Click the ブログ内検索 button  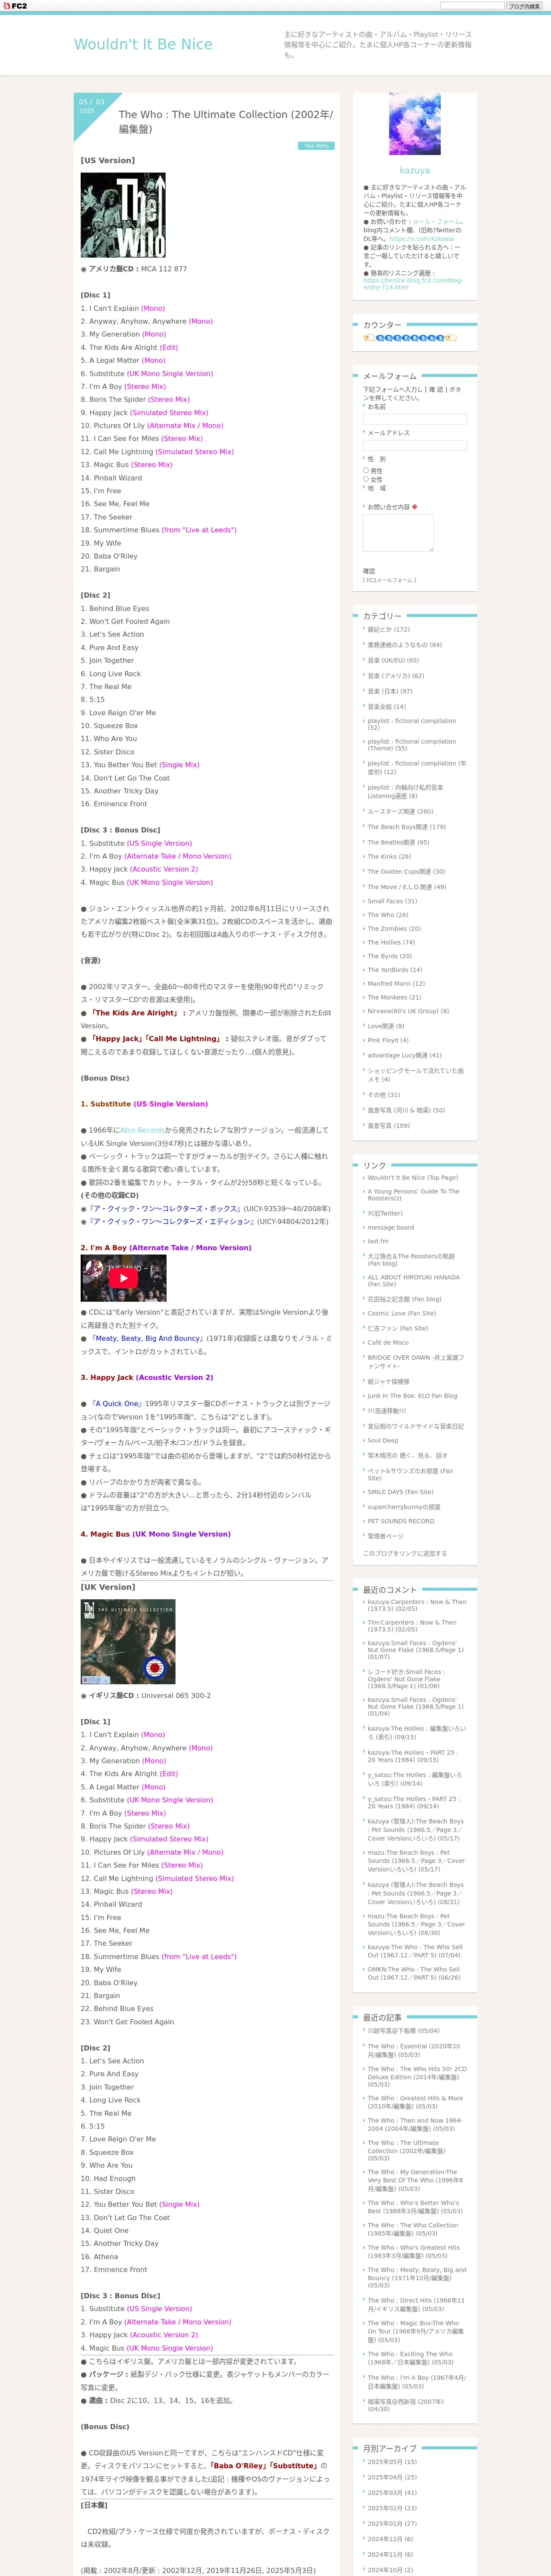click(523, 6)
